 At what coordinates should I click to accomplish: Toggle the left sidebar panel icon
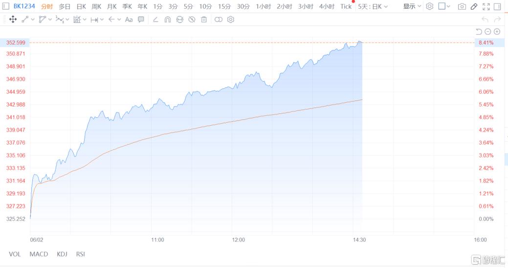[x=5, y=6]
